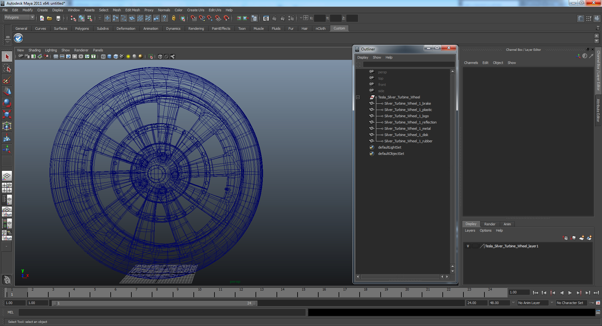
Task: Open the absolute transform input mode dropdown
Action: (301, 18)
